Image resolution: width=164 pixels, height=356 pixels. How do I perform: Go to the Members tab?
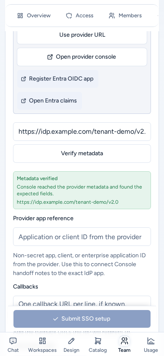125,16
